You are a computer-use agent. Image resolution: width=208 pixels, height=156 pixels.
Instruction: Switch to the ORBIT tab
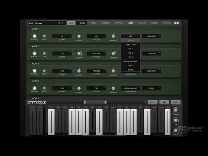point(94,23)
